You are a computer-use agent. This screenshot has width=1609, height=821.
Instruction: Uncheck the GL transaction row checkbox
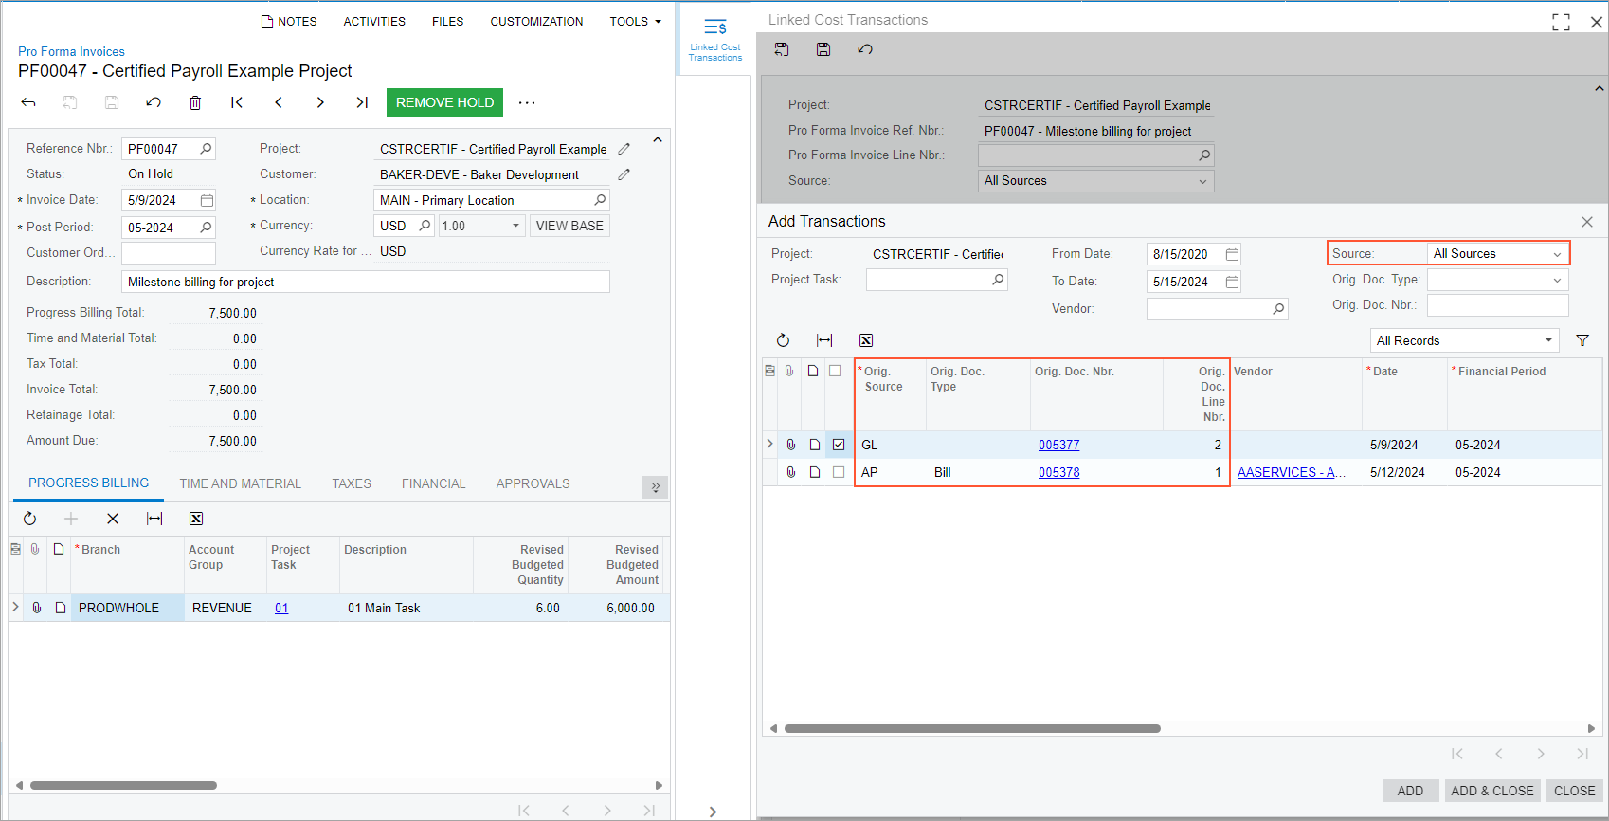tap(839, 445)
